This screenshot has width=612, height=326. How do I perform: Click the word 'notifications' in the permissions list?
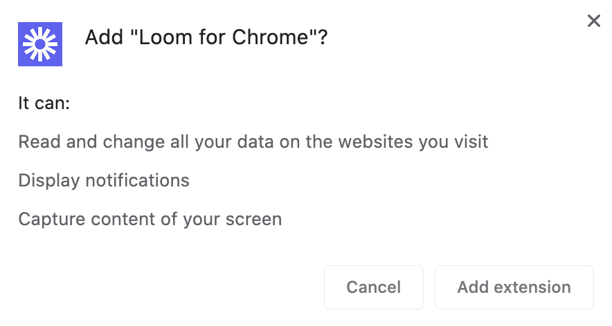coord(137,181)
